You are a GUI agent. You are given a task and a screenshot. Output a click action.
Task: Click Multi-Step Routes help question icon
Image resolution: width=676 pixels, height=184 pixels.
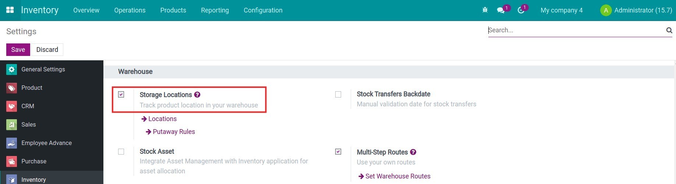pos(413,152)
